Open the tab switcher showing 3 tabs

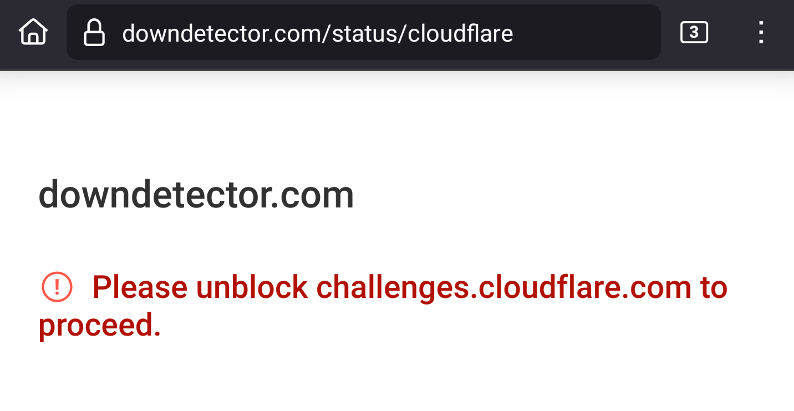point(694,33)
